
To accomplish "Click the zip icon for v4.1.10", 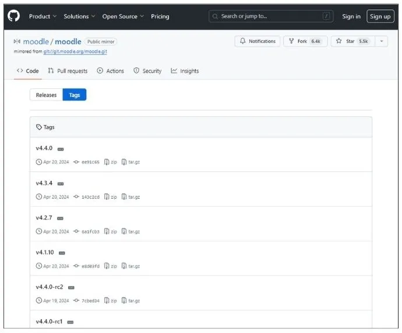I will coord(107,266).
